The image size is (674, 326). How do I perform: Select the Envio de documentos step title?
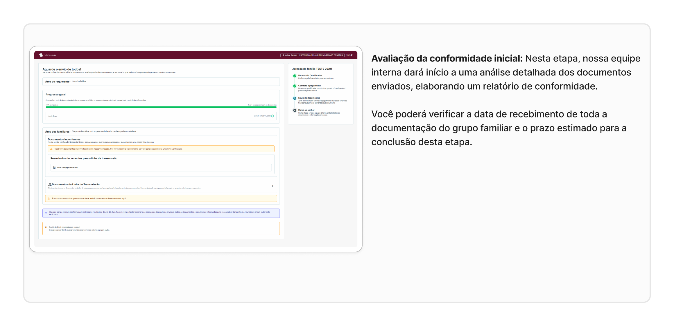click(x=309, y=98)
